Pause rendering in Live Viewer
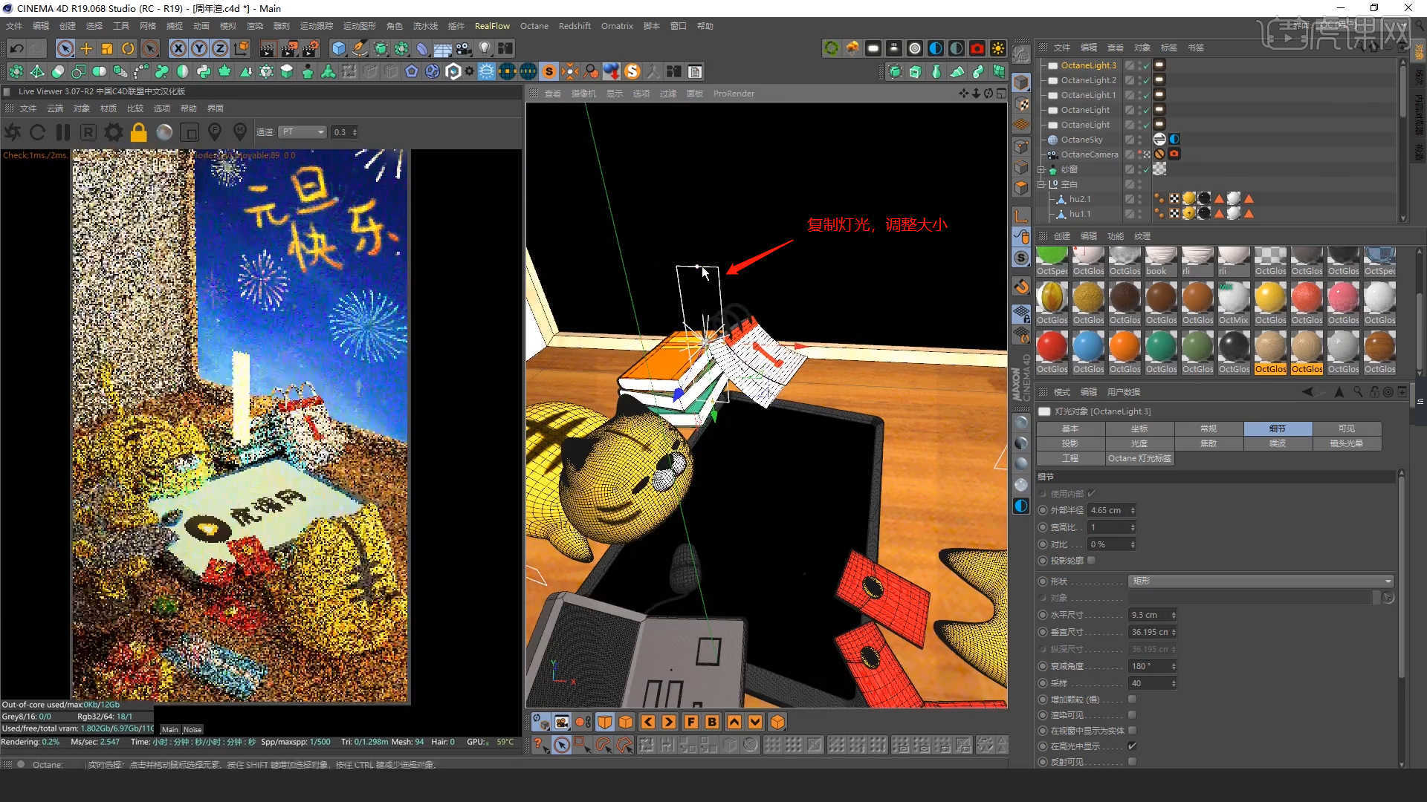Screen dimensions: 1427x802 63,132
